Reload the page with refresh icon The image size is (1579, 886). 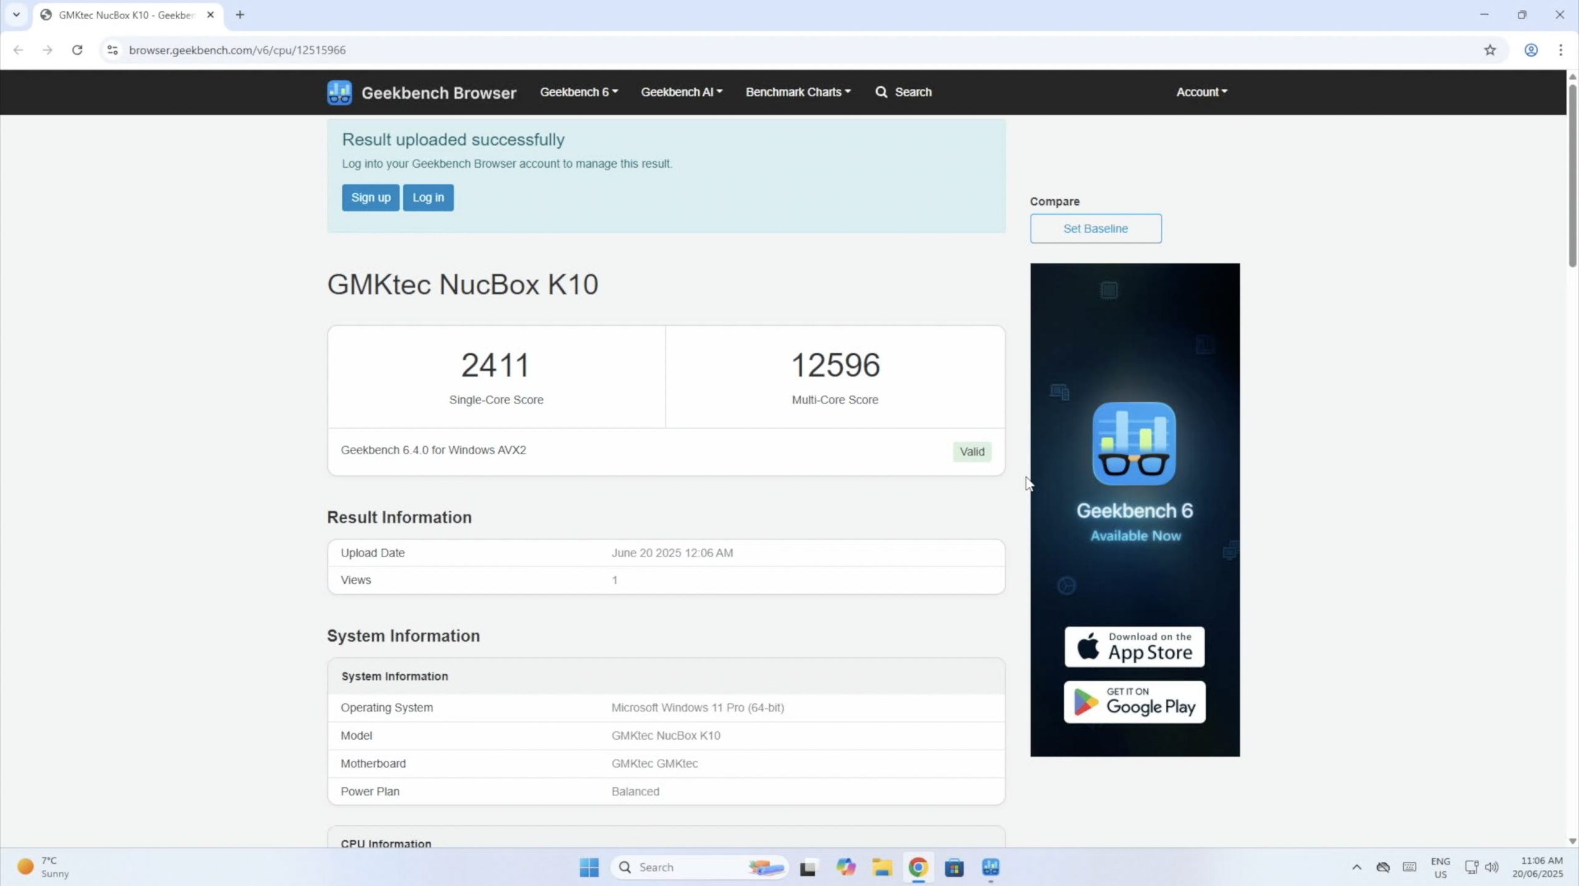(x=77, y=50)
